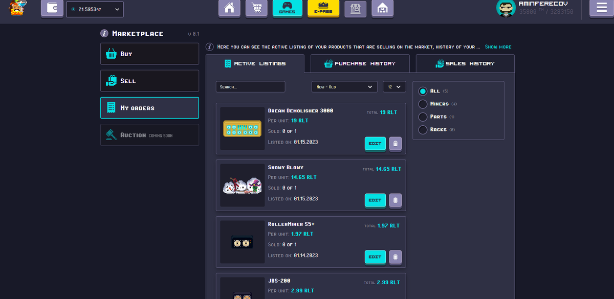Open the shopping cart store icon
614x299 pixels.
(x=256, y=9)
